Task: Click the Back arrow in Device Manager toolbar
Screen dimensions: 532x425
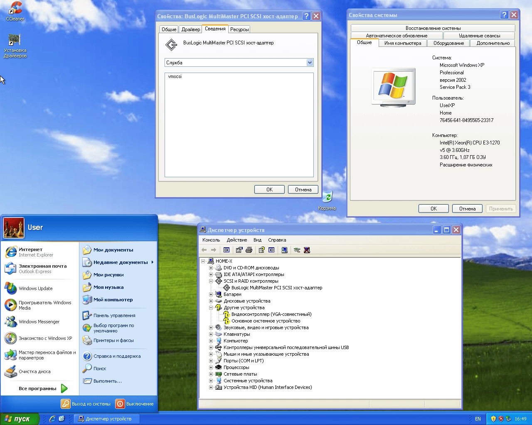Action: [x=204, y=250]
